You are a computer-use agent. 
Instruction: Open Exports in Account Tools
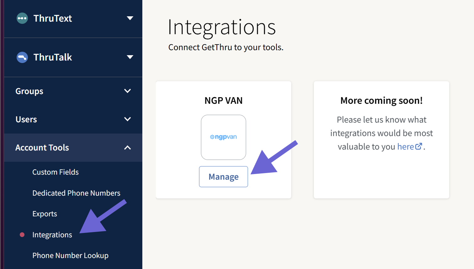click(45, 214)
